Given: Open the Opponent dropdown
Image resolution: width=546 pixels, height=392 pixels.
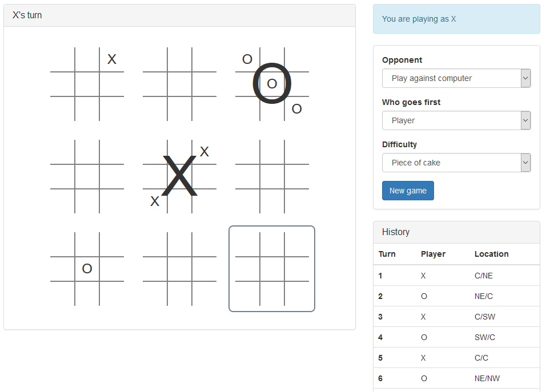Looking at the screenshot, I should click(456, 78).
